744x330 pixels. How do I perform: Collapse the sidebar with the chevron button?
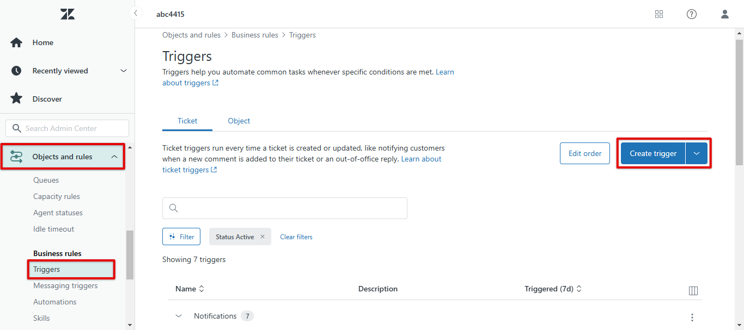tap(135, 14)
